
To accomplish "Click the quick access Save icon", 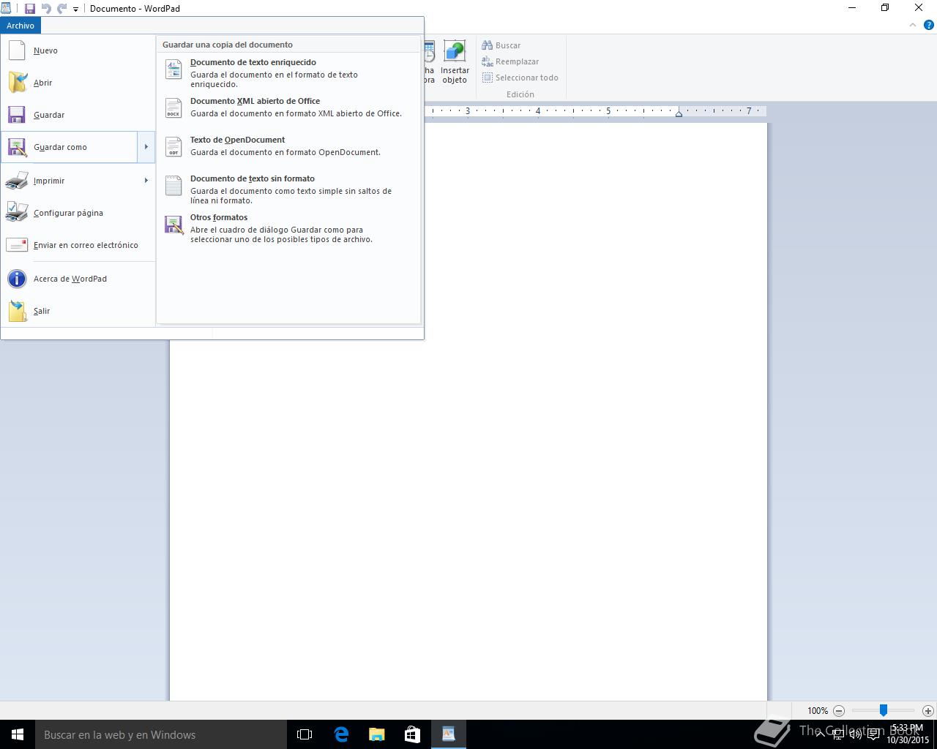I will click(x=30, y=9).
